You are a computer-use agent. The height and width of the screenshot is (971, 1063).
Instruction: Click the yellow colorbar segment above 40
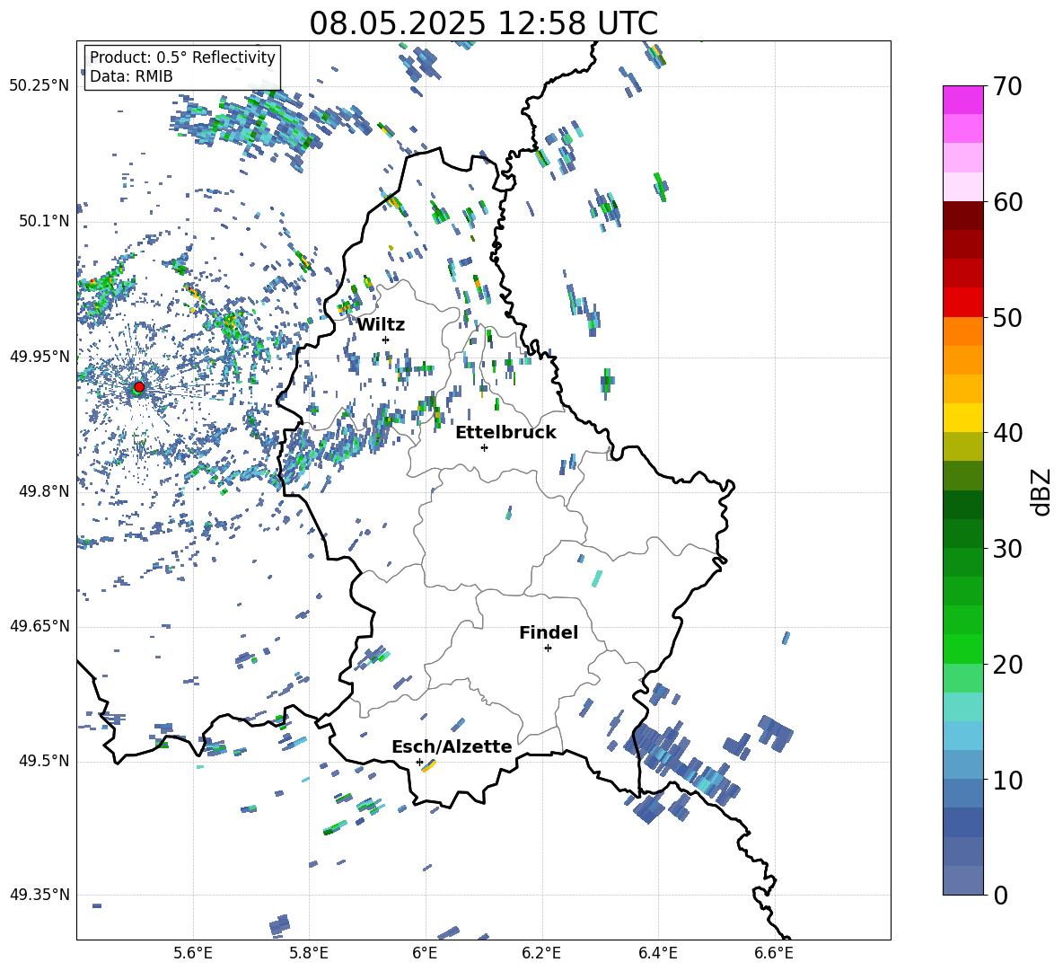point(962,418)
